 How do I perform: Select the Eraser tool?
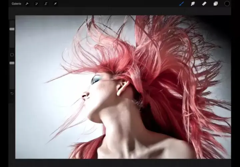click(204, 4)
